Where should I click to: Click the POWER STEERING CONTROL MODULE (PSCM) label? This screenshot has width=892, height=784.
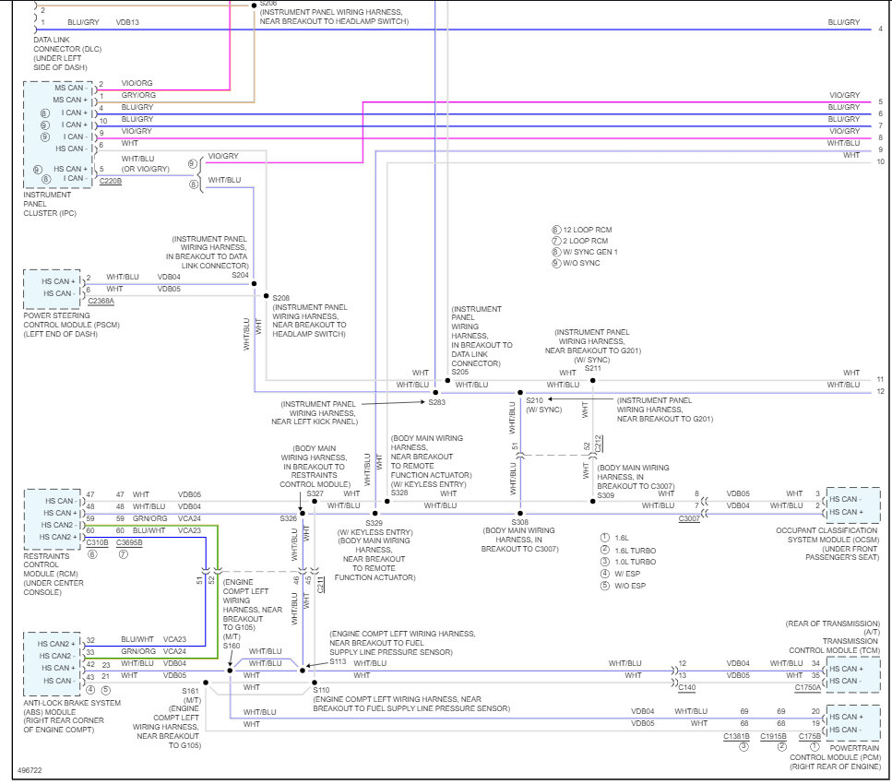(x=71, y=320)
